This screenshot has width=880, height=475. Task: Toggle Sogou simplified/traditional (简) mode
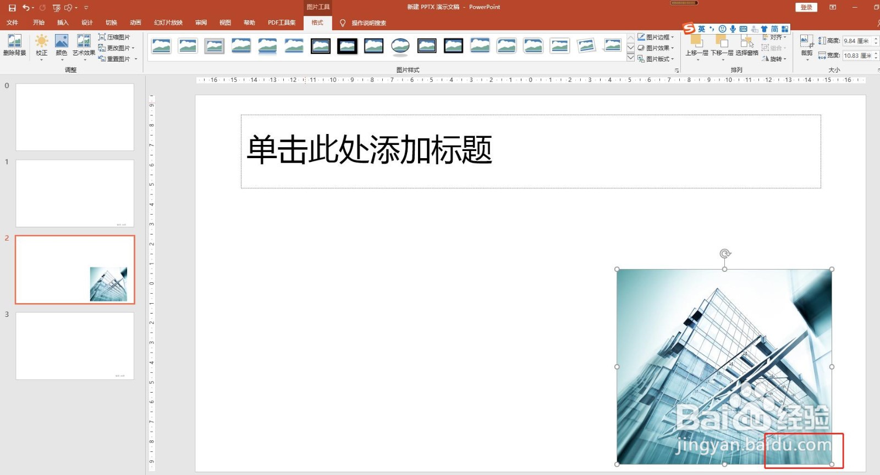point(774,29)
